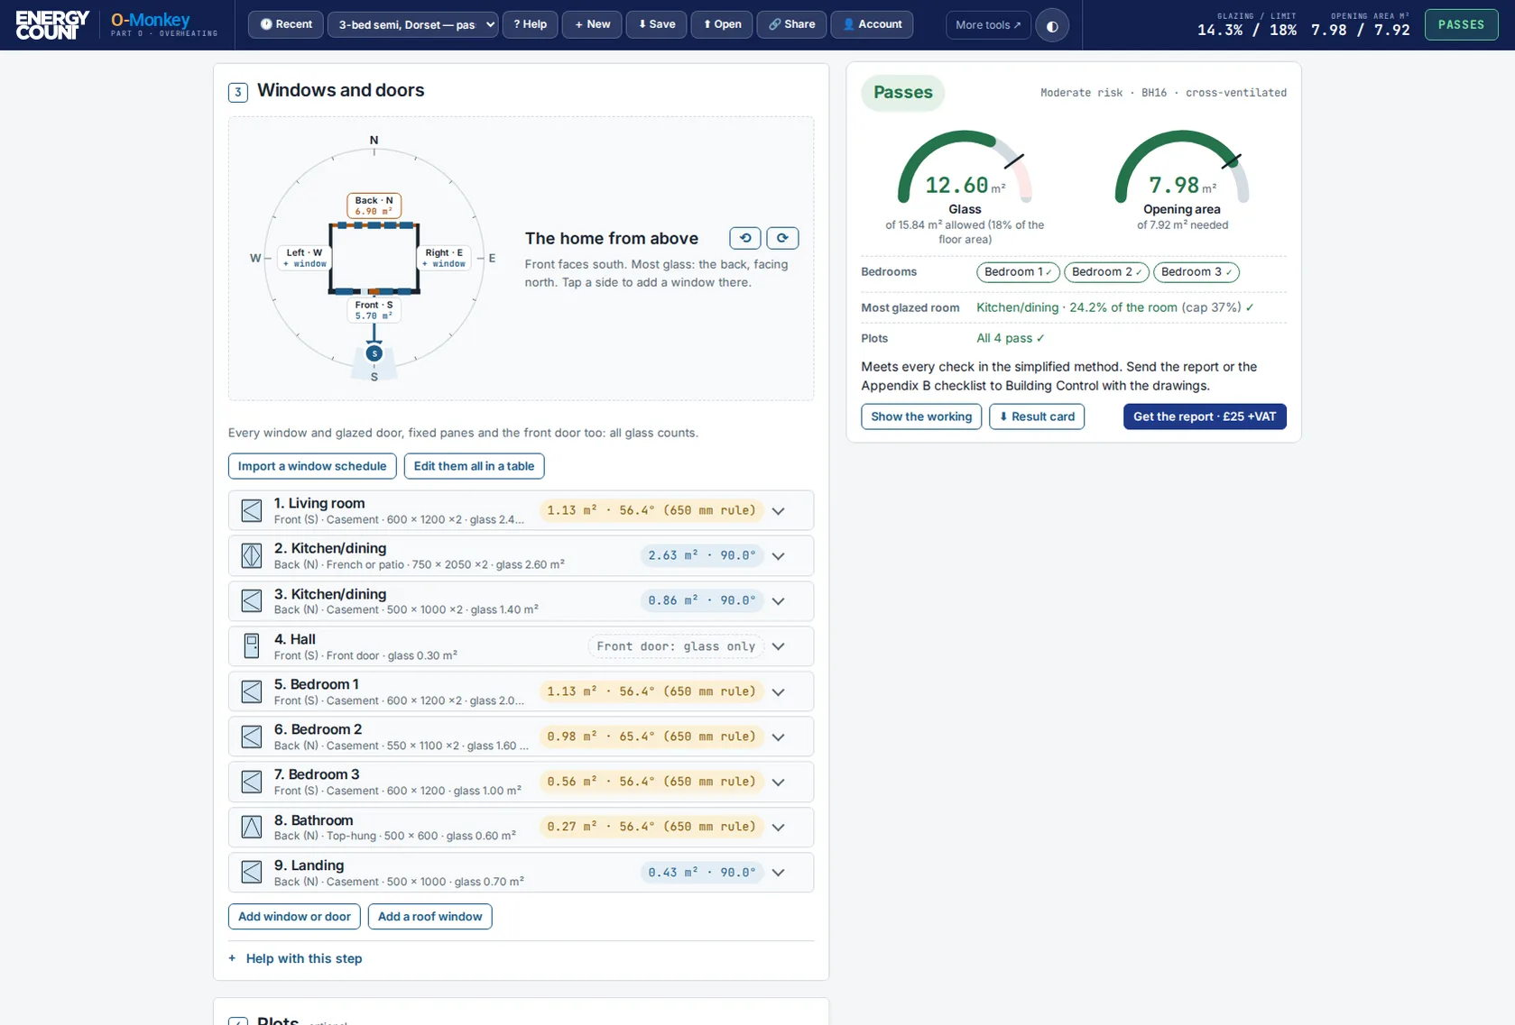This screenshot has height=1025, width=1515.
Task: Click the Hall front door icon
Action: [x=252, y=646]
